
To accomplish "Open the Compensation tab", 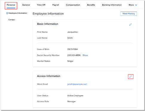I will click(73, 5).
